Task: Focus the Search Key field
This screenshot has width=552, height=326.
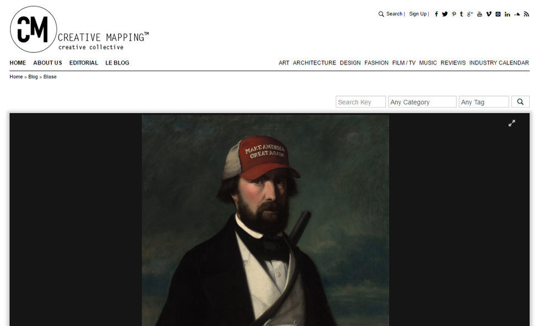Action: (360, 102)
